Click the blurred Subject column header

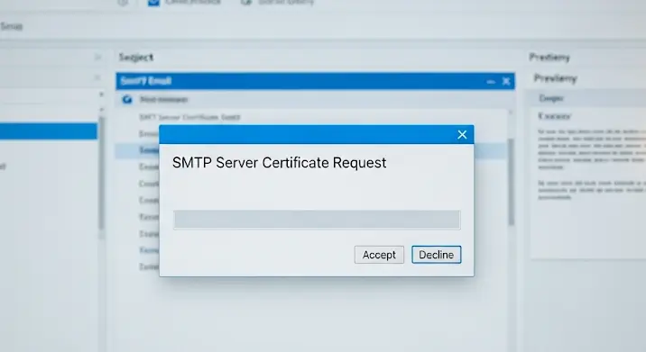click(136, 57)
